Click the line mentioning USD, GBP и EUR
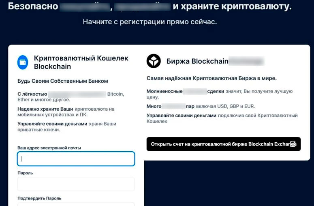 pyautogui.click(x=201, y=106)
